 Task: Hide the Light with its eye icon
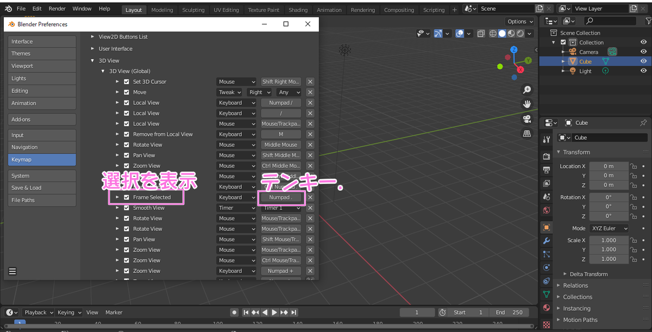(643, 71)
